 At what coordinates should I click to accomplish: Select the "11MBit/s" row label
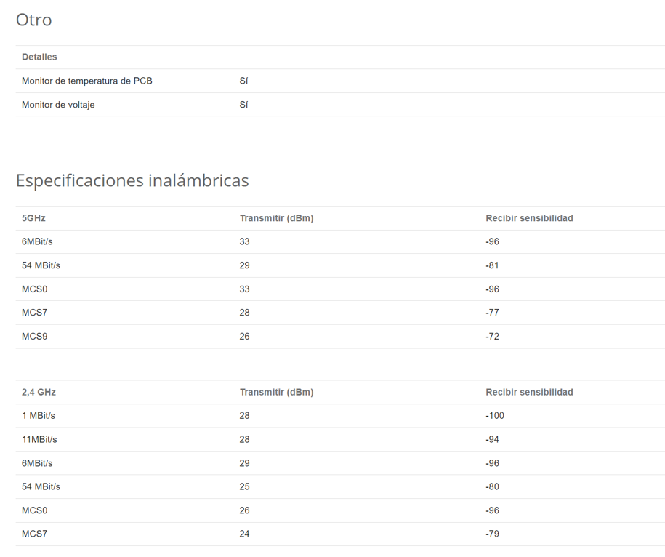39,439
